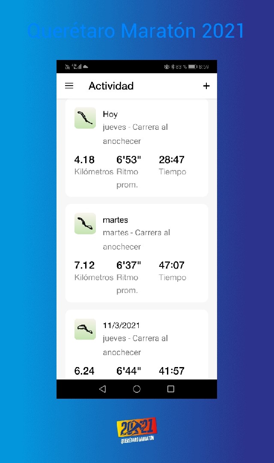Viewport: 274px width, 463px height.
Task: Tap the battery icon in status bar
Action: [192, 67]
